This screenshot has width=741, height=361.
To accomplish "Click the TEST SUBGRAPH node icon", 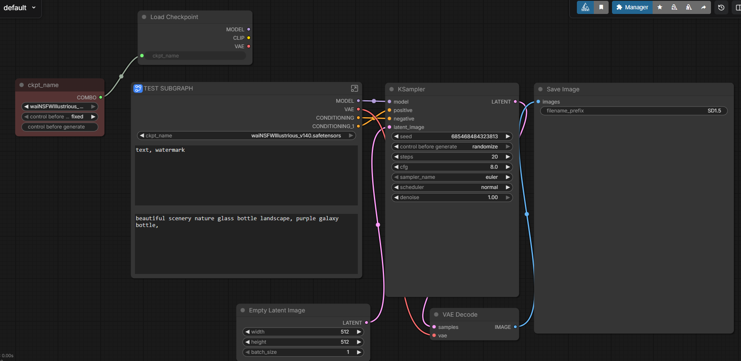I will tap(138, 88).
